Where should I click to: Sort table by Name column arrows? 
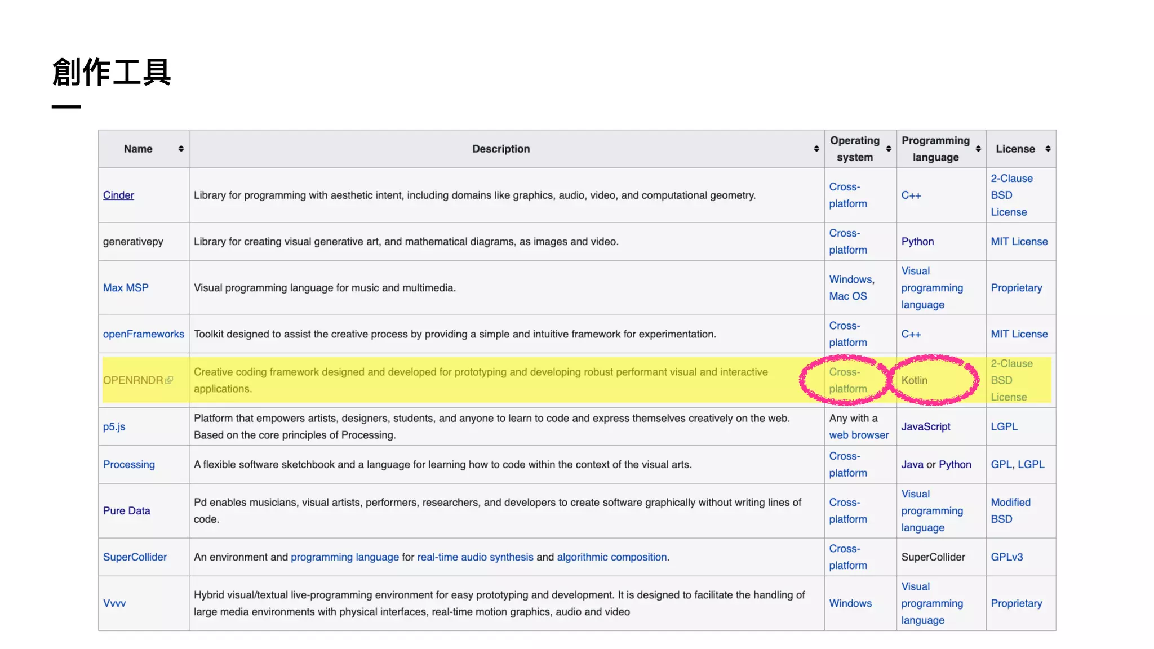(181, 149)
